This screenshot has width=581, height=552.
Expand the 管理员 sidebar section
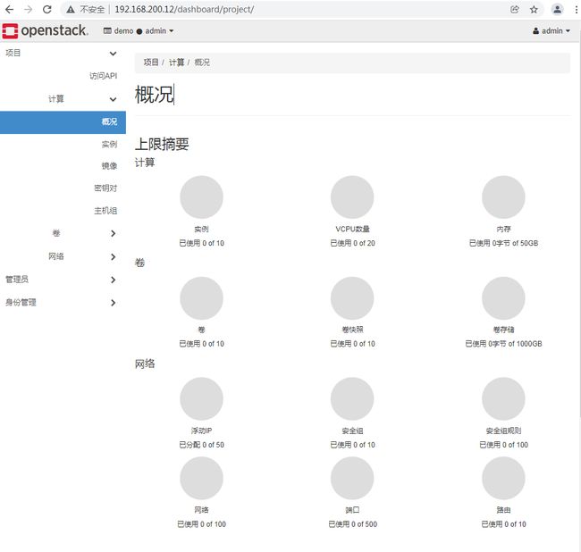coord(63,280)
